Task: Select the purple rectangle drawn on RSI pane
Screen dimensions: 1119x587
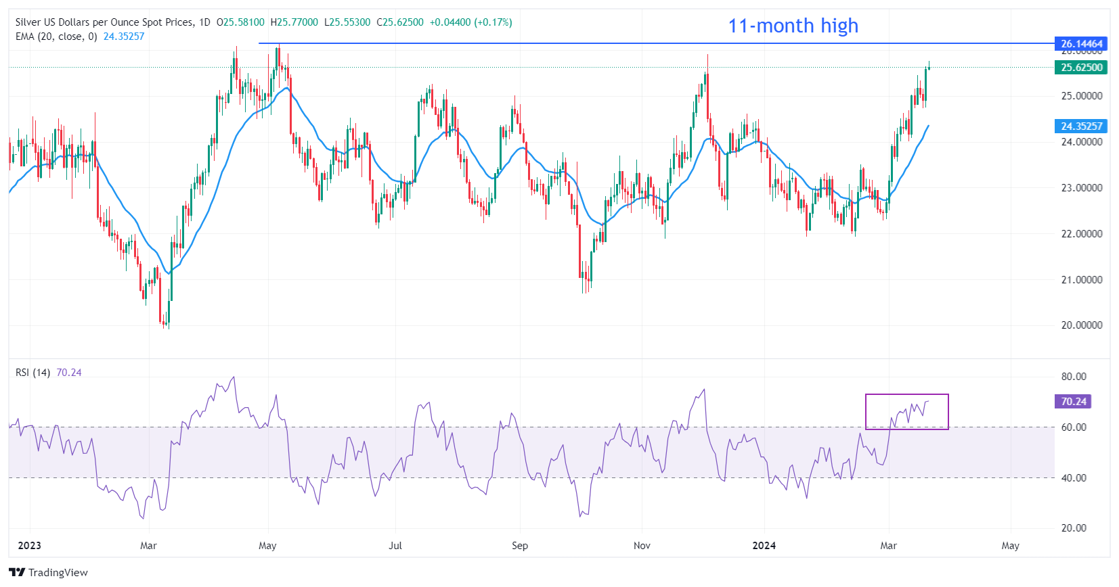Action: (x=906, y=395)
